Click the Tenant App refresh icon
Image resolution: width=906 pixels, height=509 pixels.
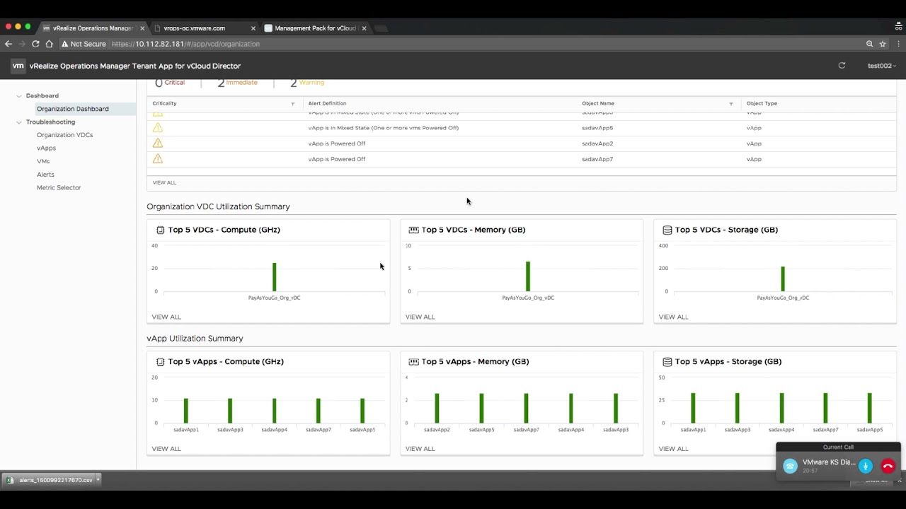coord(842,66)
